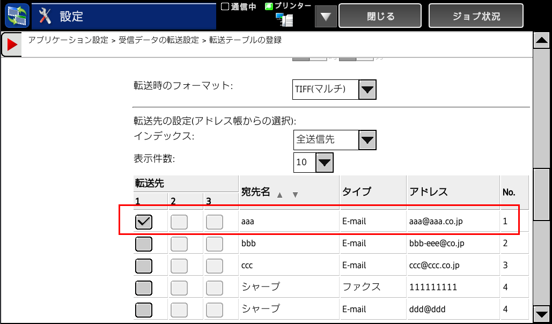Check 転送先 1 checkbox for ccc
This screenshot has height=324, width=552.
point(144,266)
